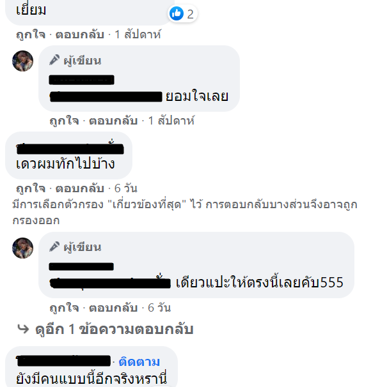Reply to the เยี่ยม comment via ตอบกลับ
The height and width of the screenshot is (387, 380).
point(79,34)
